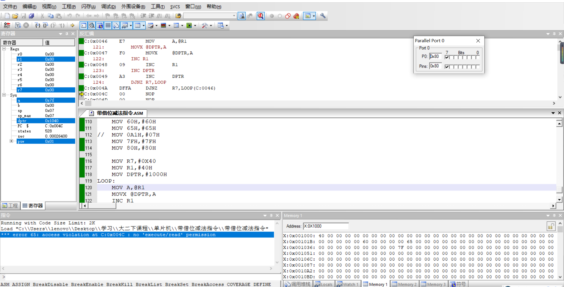Click the Pins value input field
Image resolution: width=564 pixels, height=287 pixels.
click(435, 66)
